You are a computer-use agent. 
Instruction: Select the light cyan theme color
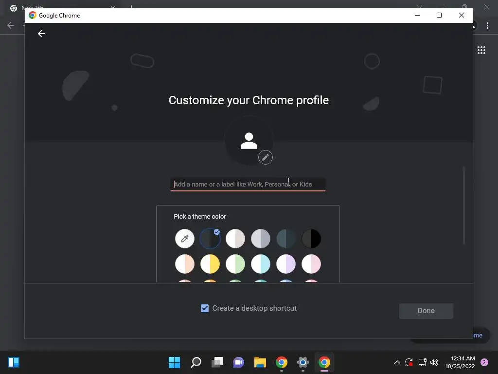click(261, 264)
